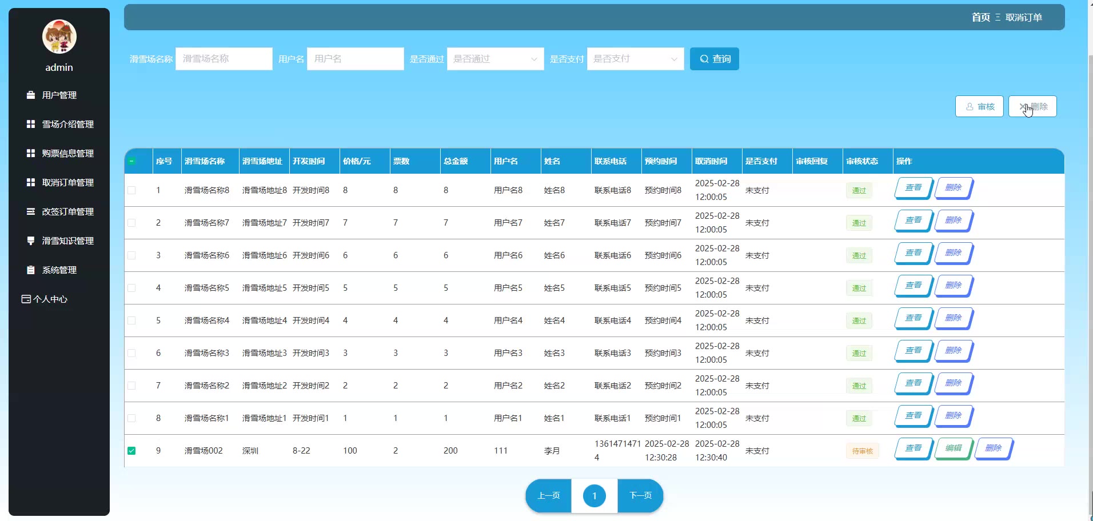Go to 首页 in the breadcrumb

[980, 17]
